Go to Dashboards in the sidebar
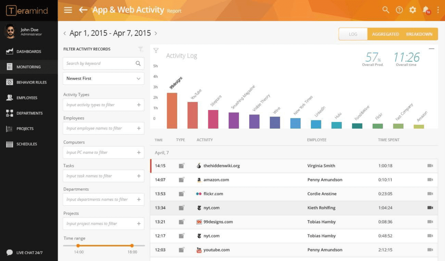Image resolution: width=445 pixels, height=261 pixels. [x=29, y=51]
